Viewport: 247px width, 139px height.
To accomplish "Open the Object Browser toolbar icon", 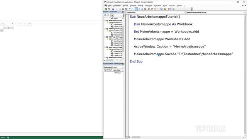I will (x=155, y=9).
